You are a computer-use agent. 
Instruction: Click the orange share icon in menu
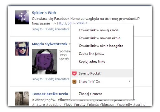(74, 82)
